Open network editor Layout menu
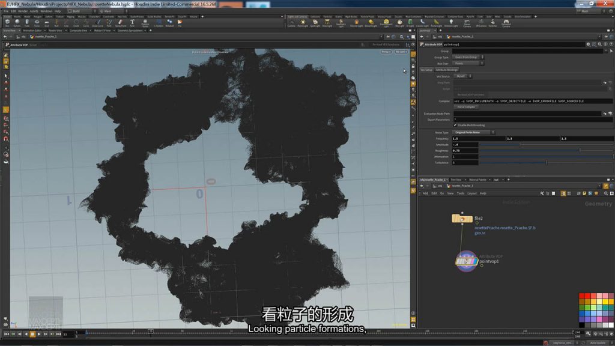The image size is (615, 346). point(472,193)
